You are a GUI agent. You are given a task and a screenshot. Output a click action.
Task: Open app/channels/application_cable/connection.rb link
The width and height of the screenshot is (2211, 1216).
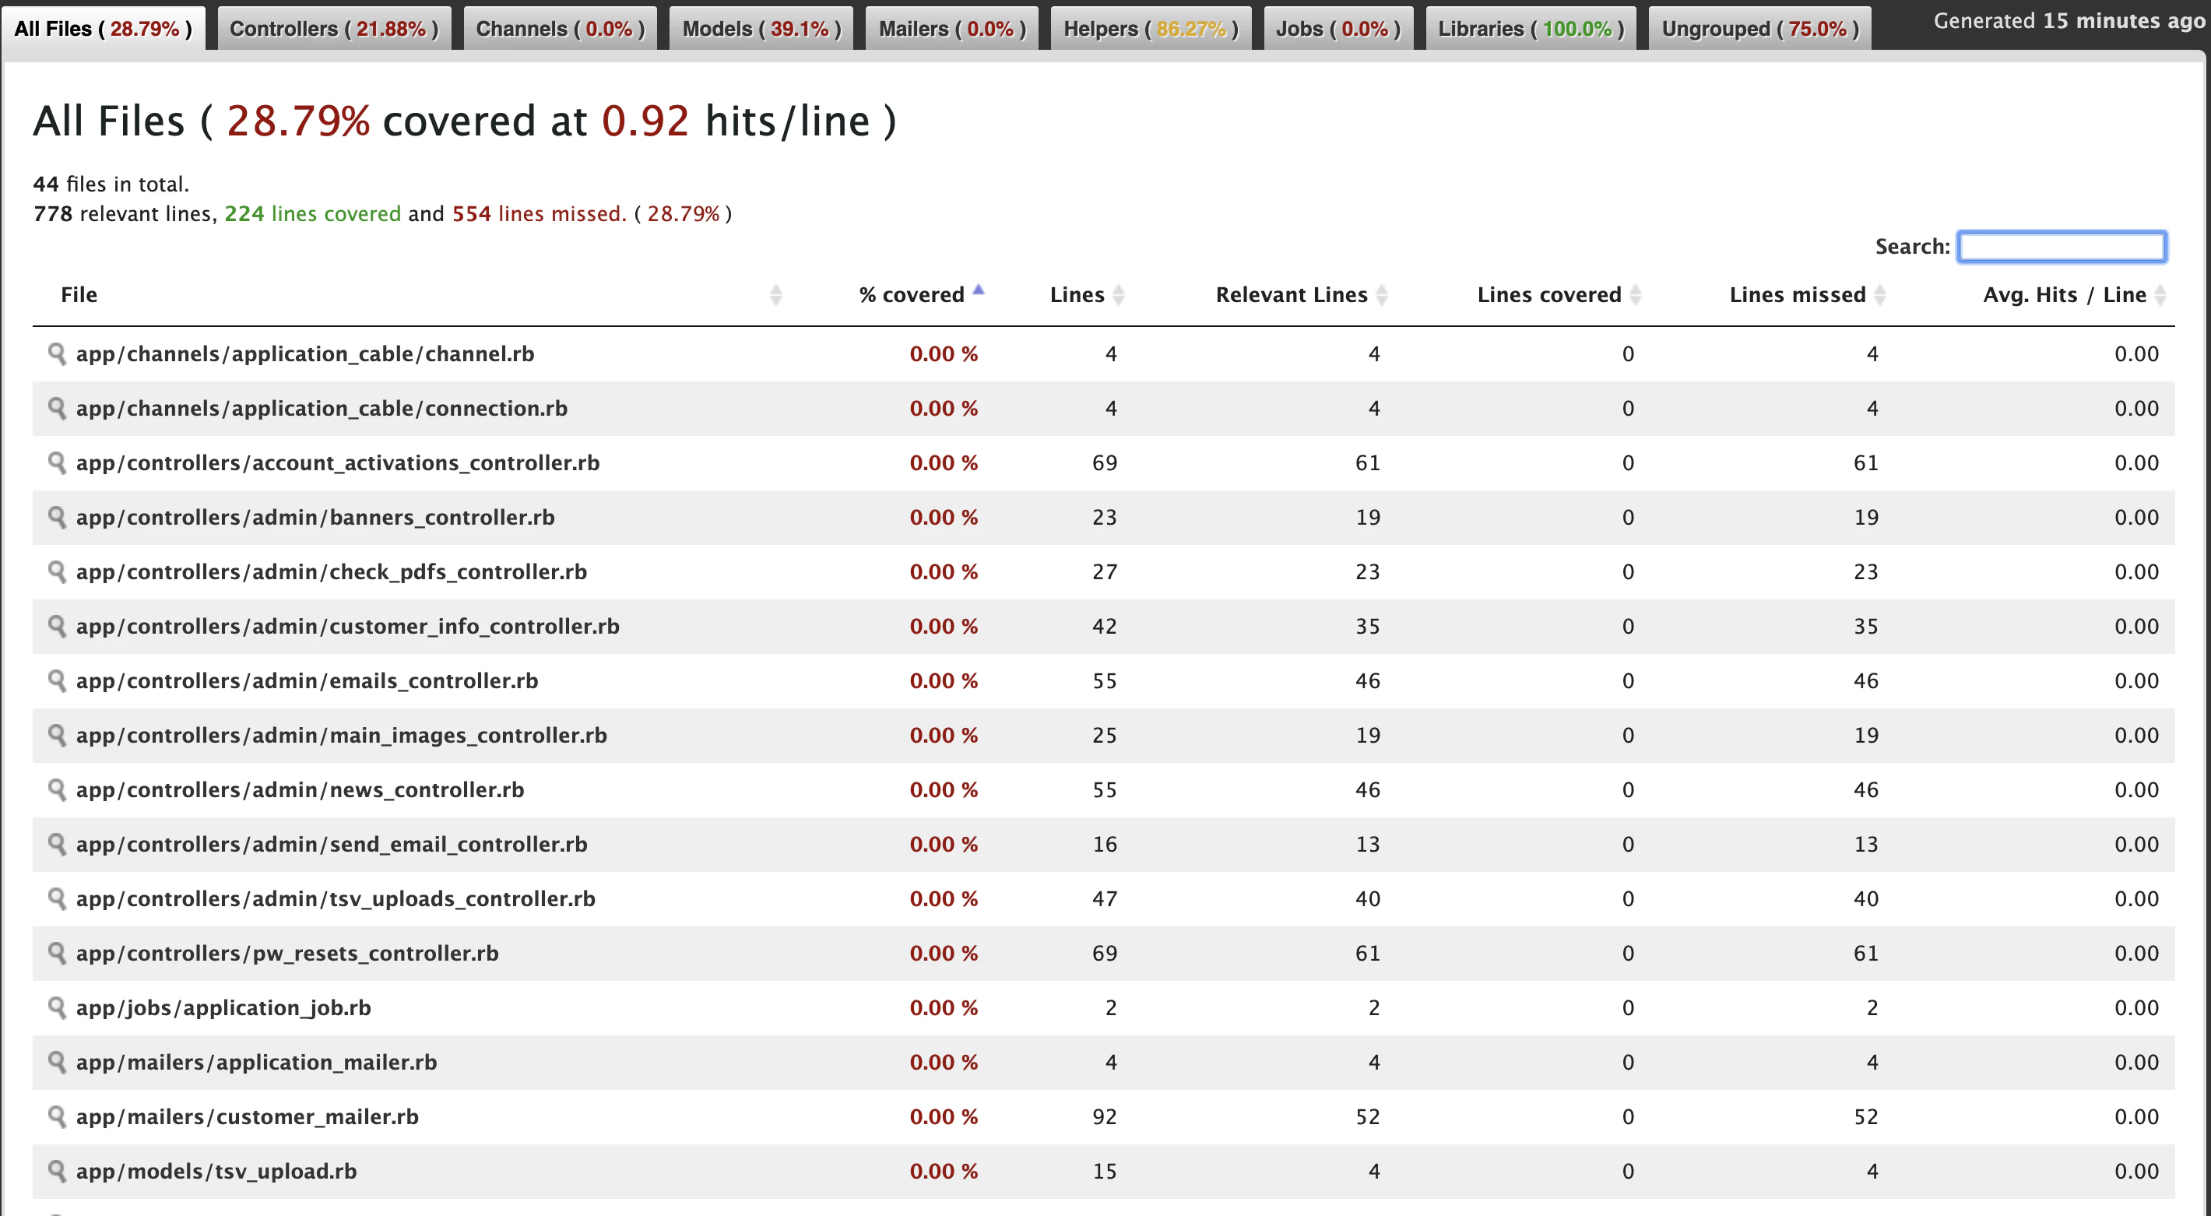(x=322, y=409)
